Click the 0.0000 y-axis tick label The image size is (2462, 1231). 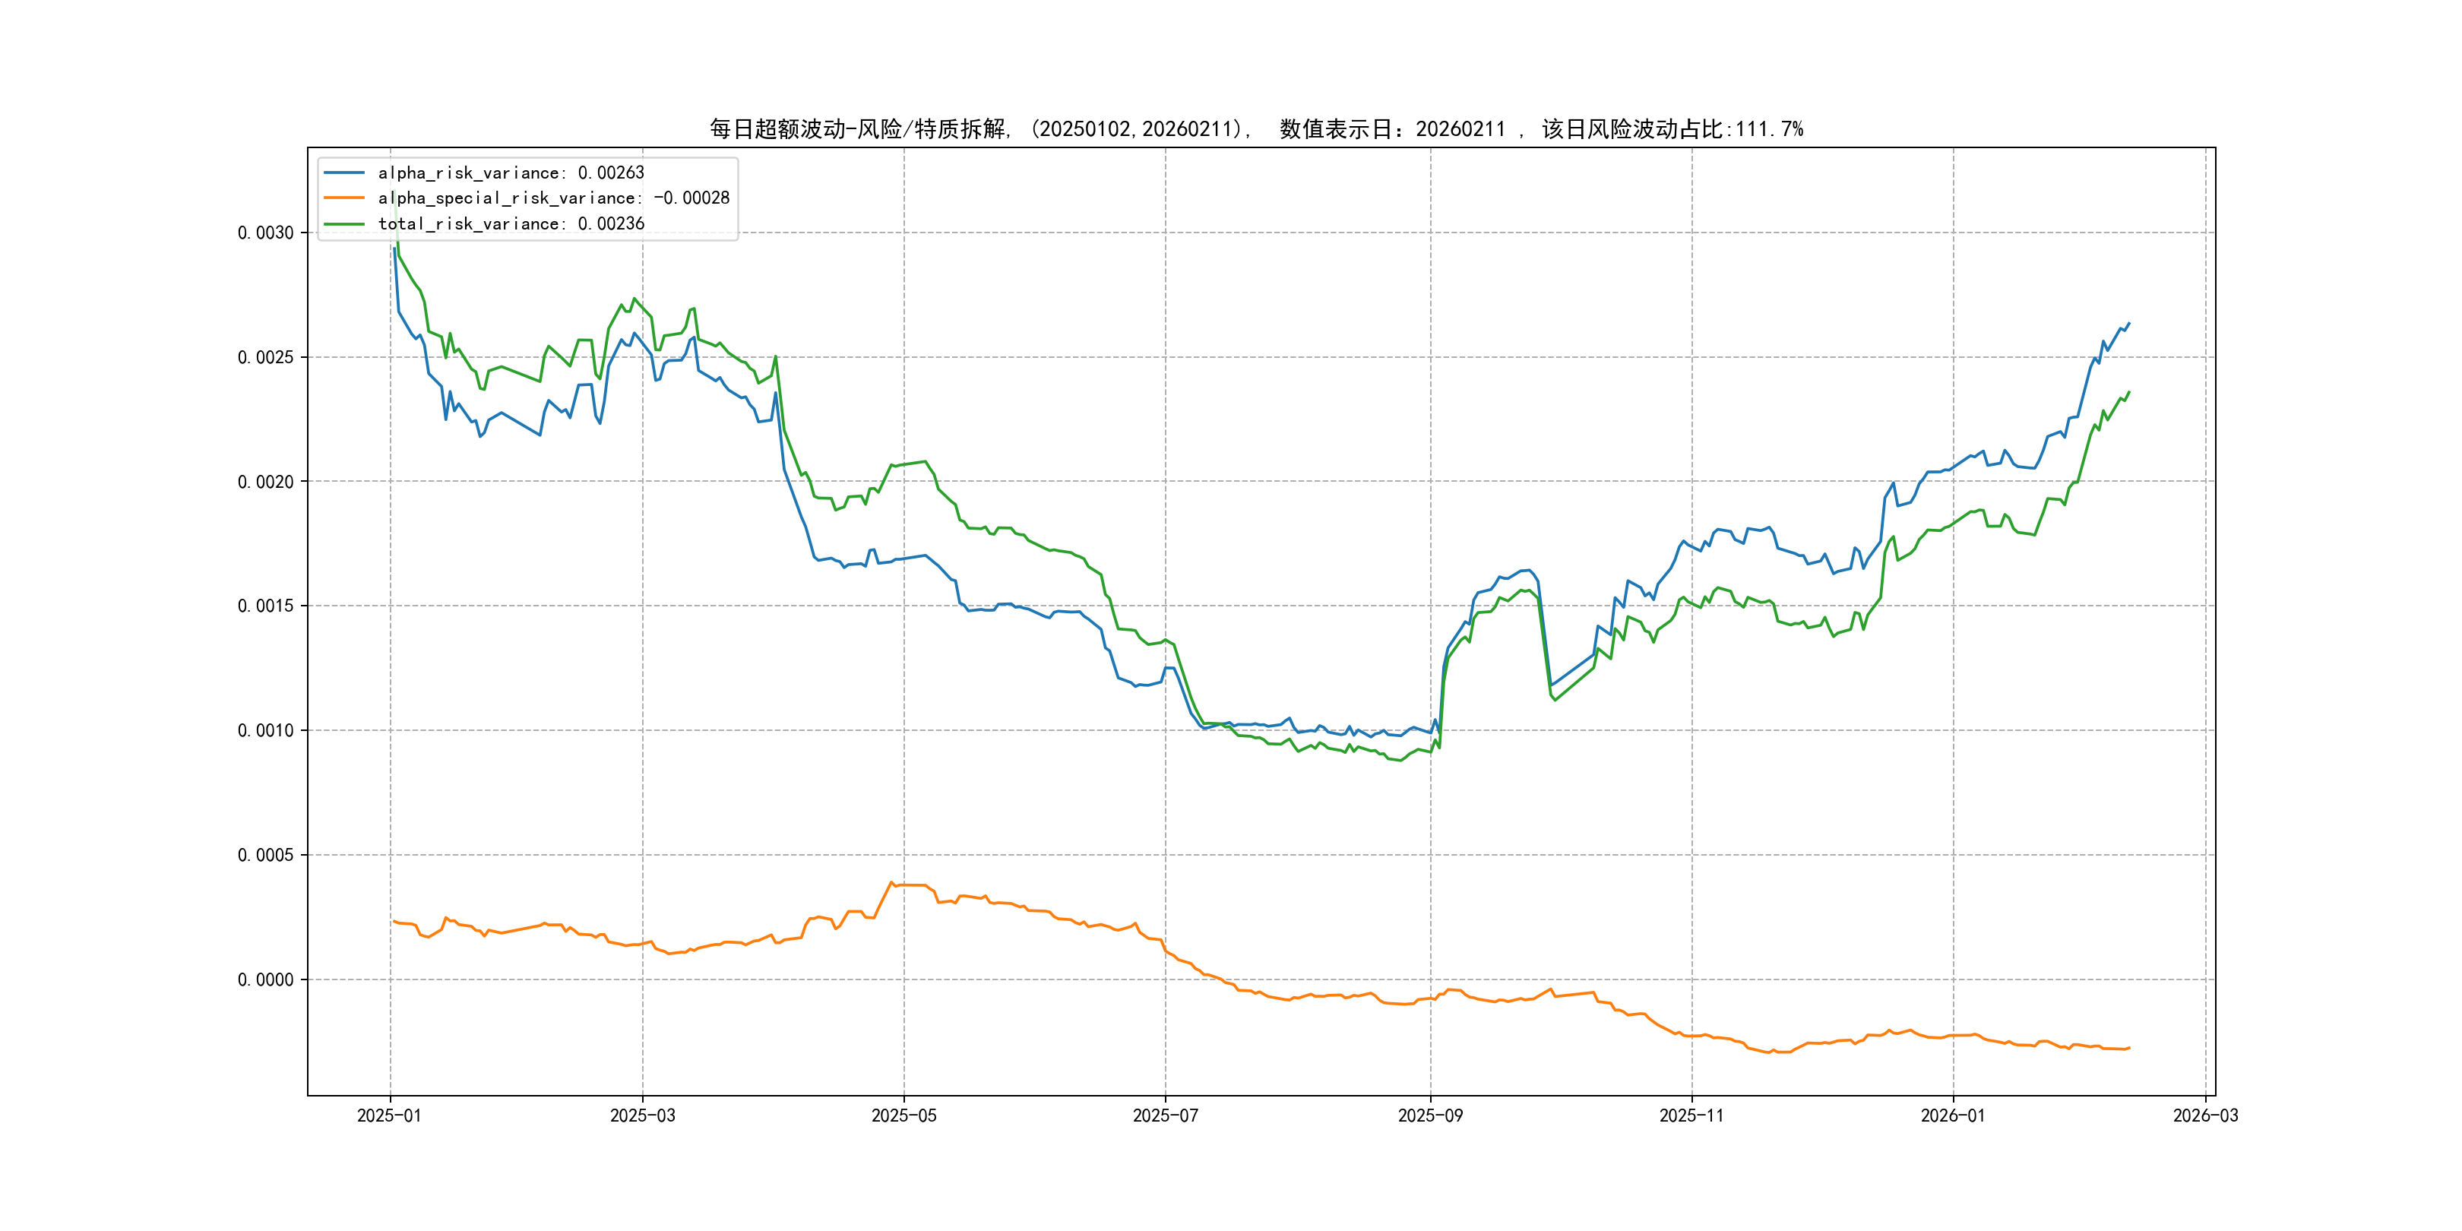pos(266,979)
